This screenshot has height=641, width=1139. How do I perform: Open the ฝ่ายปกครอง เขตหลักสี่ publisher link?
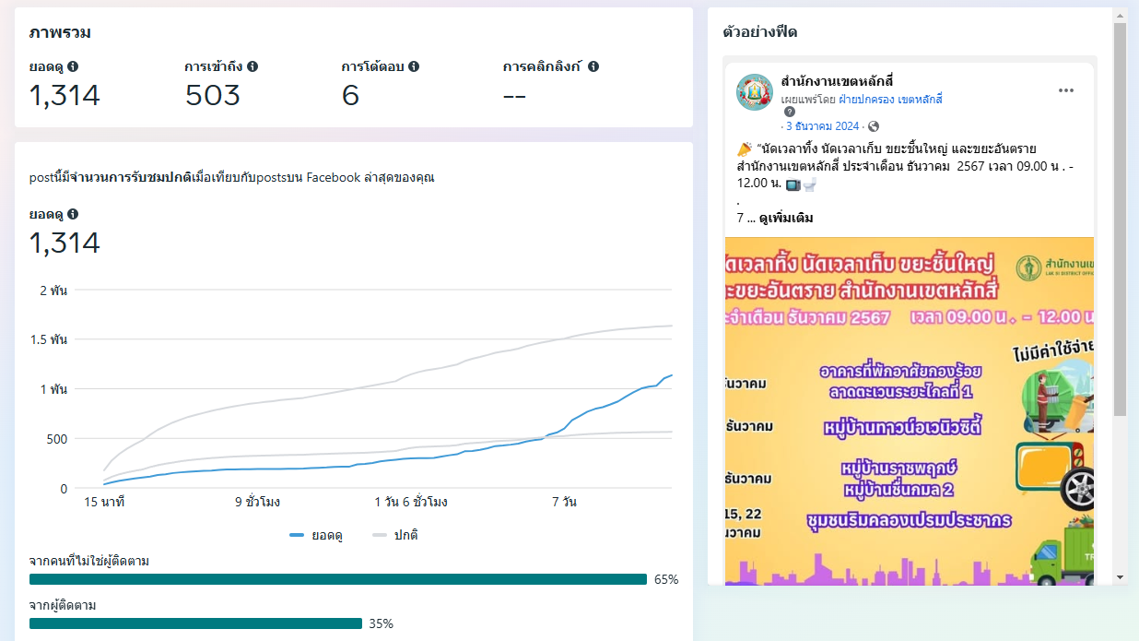890,99
